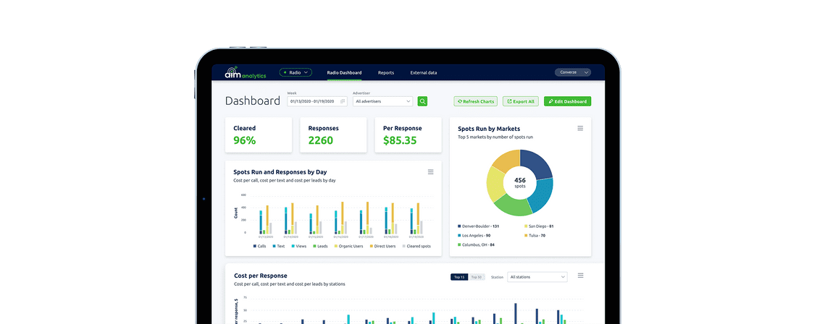This screenshot has height=324, width=817.
Task: Open the All advertisers dropdown
Action: tap(383, 101)
